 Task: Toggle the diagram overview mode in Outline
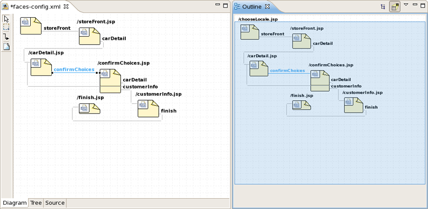tap(395, 6)
